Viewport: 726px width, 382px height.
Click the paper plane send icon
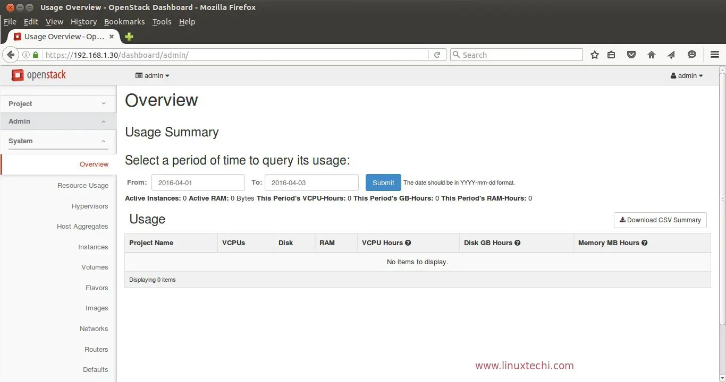[x=671, y=55]
